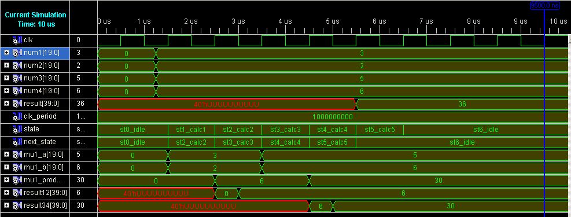This screenshot has height=217, width=571.
Task: Click the value 30 in mu1_prod waveform
Action: (439, 181)
